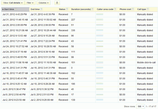The height and width of the screenshot is (109, 158).
Task: Open help icon next to Caller area code
Action: click(x=115, y=9)
